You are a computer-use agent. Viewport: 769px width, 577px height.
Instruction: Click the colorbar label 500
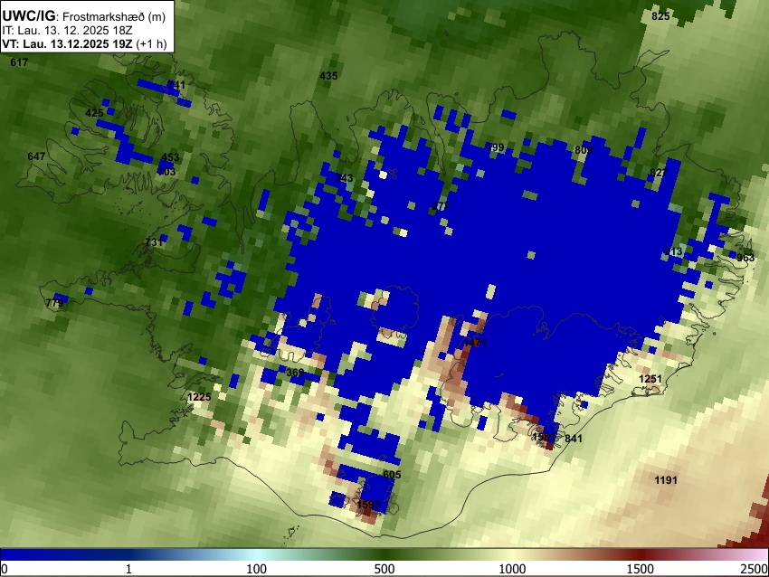pos(384,569)
